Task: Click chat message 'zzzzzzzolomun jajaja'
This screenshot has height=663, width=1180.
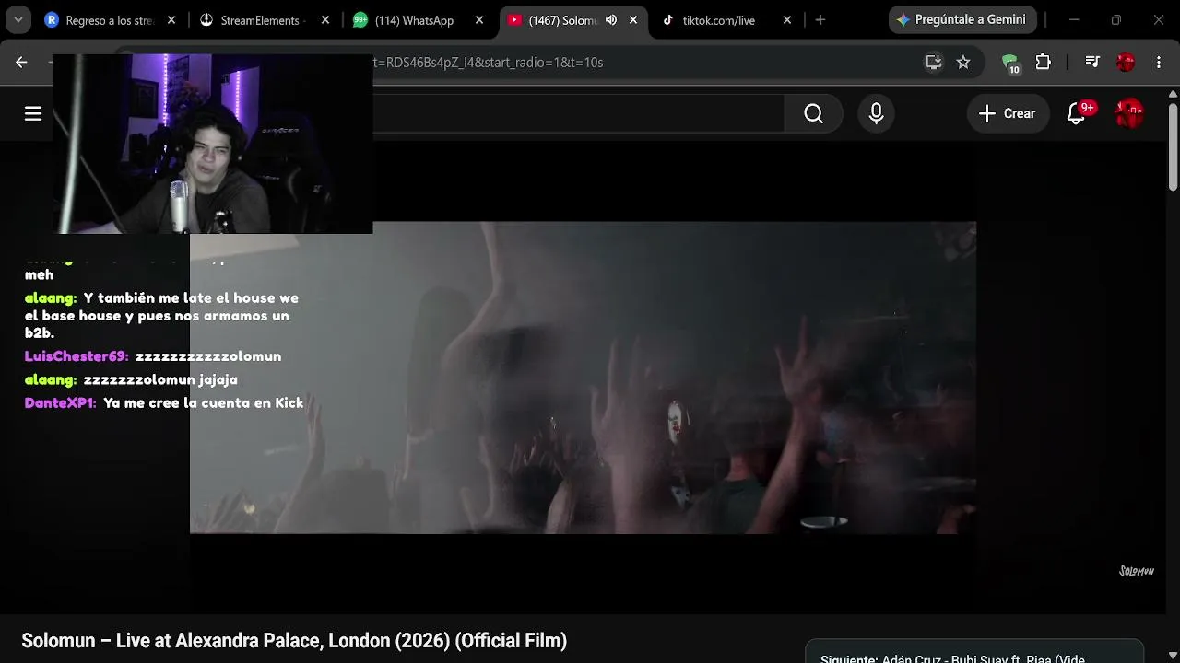Action: 160,379
